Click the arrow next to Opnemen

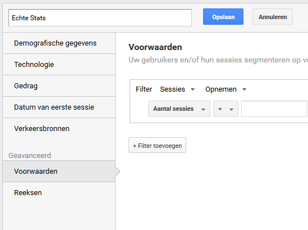coord(244,89)
